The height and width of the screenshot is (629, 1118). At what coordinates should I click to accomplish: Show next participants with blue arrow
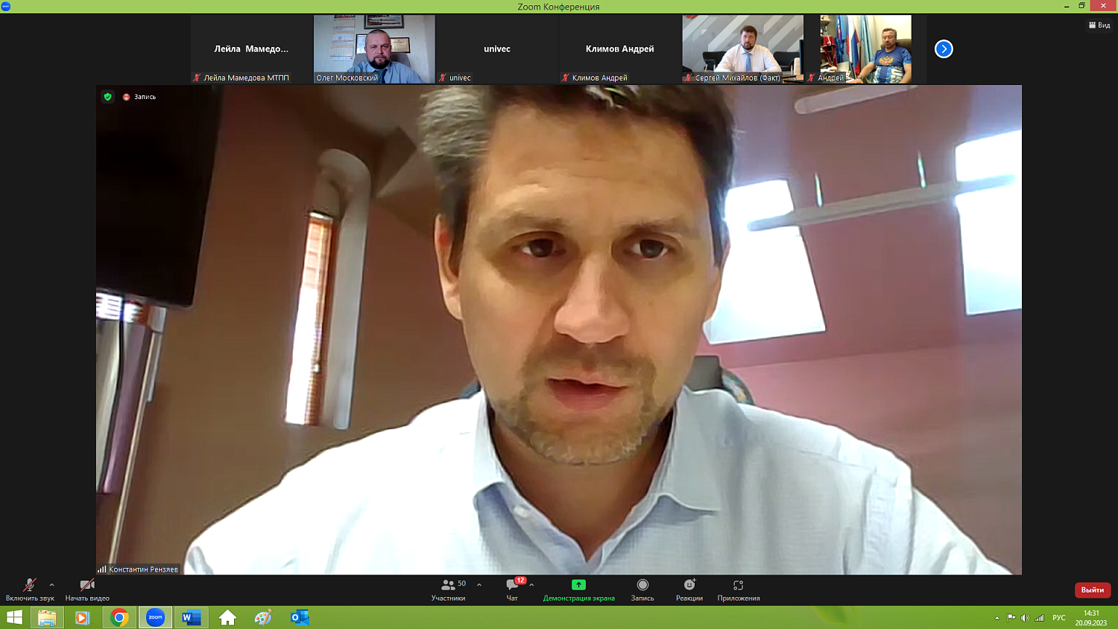(944, 49)
